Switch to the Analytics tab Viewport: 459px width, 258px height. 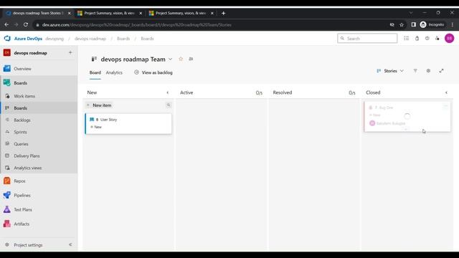(114, 72)
